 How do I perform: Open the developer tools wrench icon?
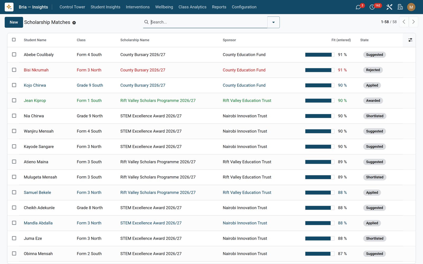389,7
